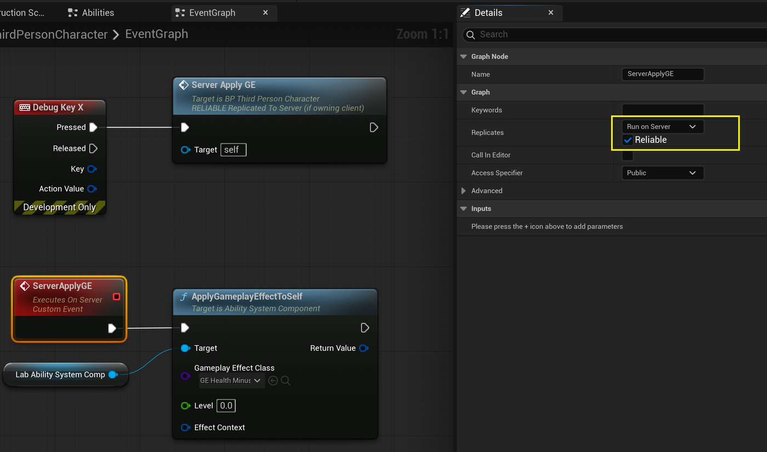Close the EventGraph tab
The image size is (767, 452).
click(x=266, y=13)
